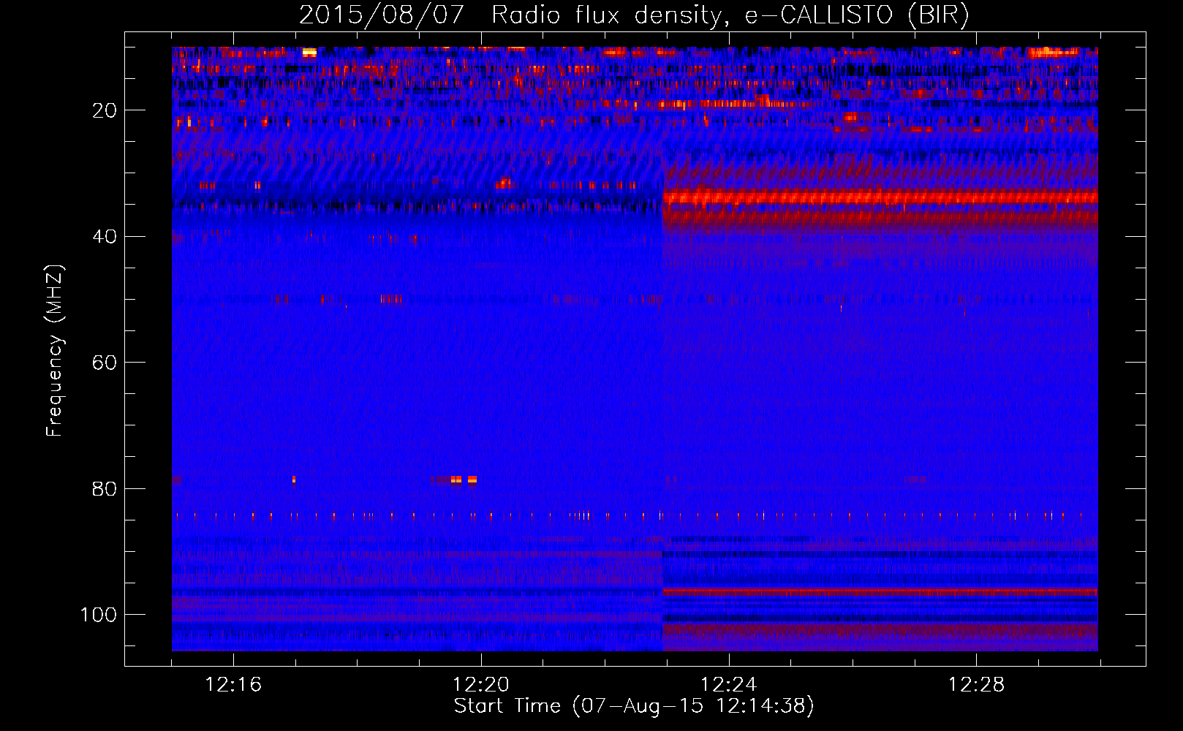Screen dimensions: 1183x731
Task: Click the '12:16' time tick label
Action: pos(233,685)
